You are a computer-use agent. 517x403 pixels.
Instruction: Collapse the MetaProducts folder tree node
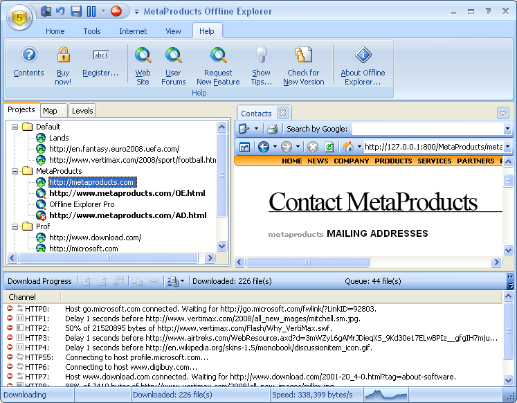pyautogui.click(x=15, y=171)
